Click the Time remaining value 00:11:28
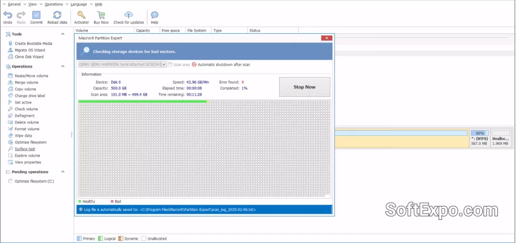Viewport: 516px width, 243px height. 194,95
